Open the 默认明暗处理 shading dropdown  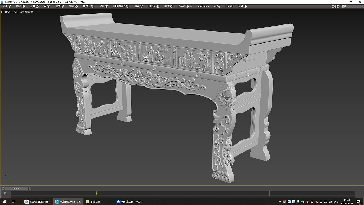[27, 12]
